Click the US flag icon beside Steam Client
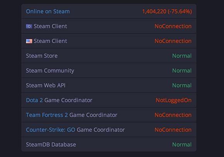 (x=29, y=41)
